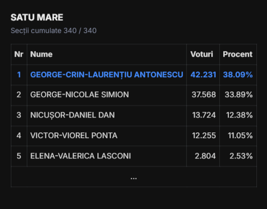
Task: Select George-Nicolae Simion row name
Action: pyautogui.click(x=80, y=94)
